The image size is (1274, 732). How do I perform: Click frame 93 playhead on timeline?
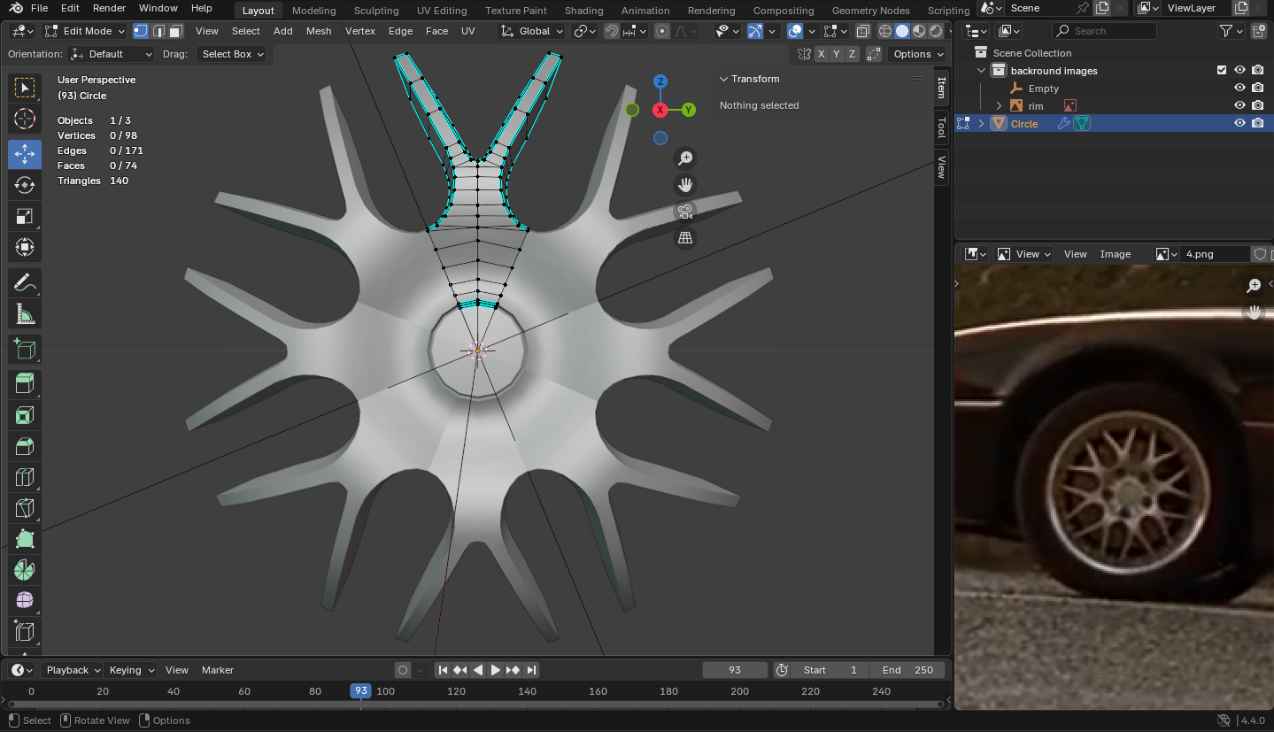coord(360,691)
